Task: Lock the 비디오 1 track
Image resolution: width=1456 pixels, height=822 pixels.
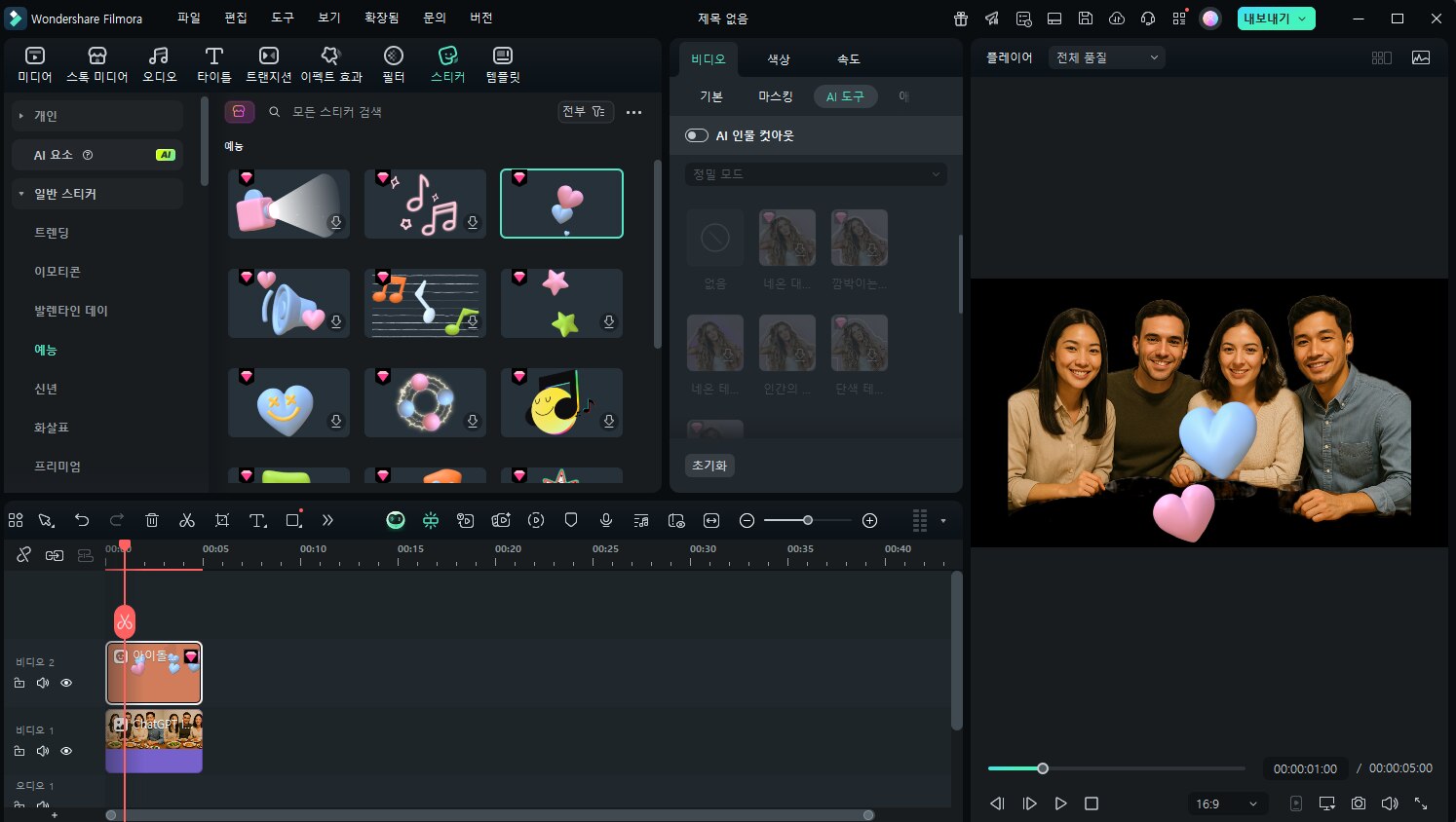Action: [19, 751]
